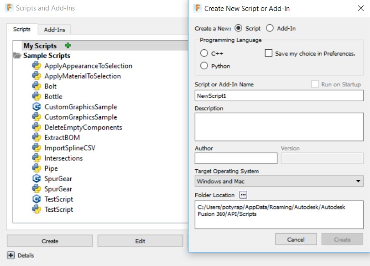Click the Python icon next to Bolt
The height and width of the screenshot is (266, 370).
click(x=36, y=86)
